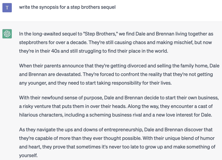Click the green ChatGPT logo icon

point(7,34)
